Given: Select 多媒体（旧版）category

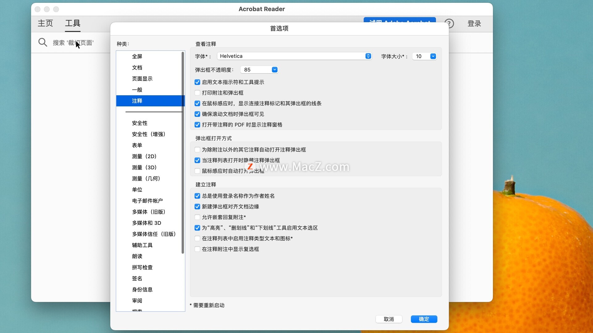Looking at the screenshot, I should (149, 212).
